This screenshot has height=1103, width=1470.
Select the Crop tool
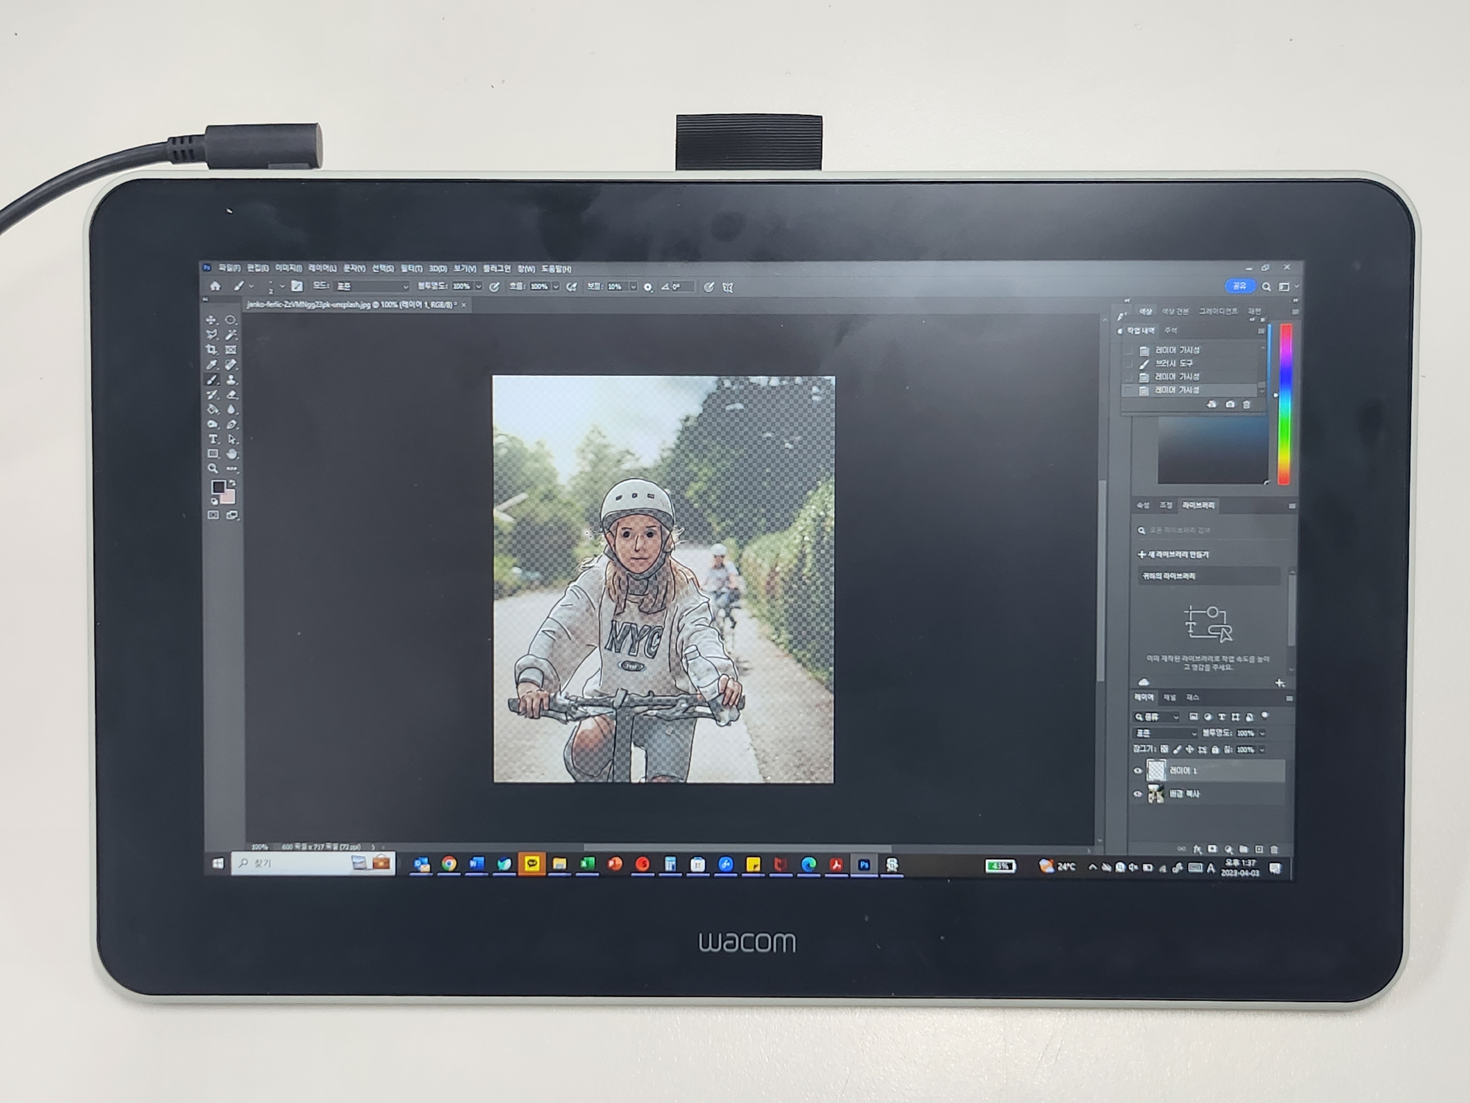click(x=212, y=350)
